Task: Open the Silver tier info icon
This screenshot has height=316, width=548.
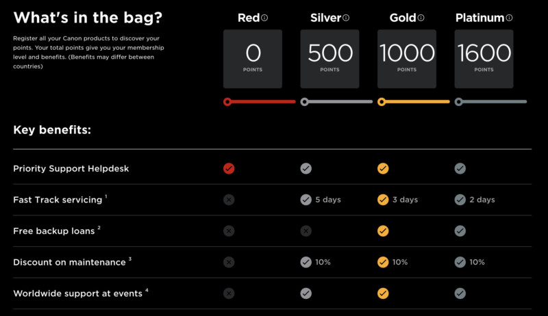Action: [x=346, y=18]
